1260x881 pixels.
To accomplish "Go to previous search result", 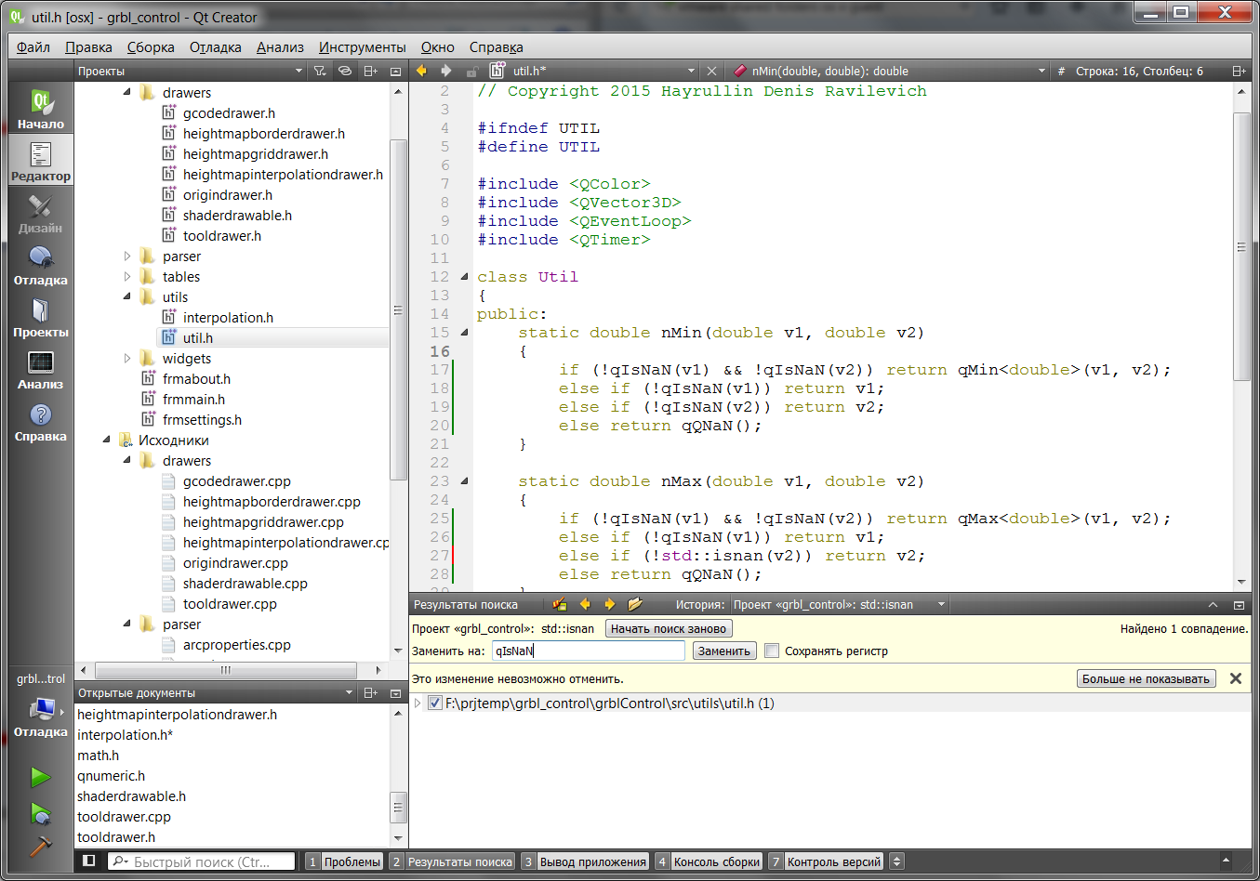I will coord(585,604).
